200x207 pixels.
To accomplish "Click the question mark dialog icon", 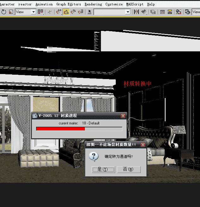I will (94, 157).
